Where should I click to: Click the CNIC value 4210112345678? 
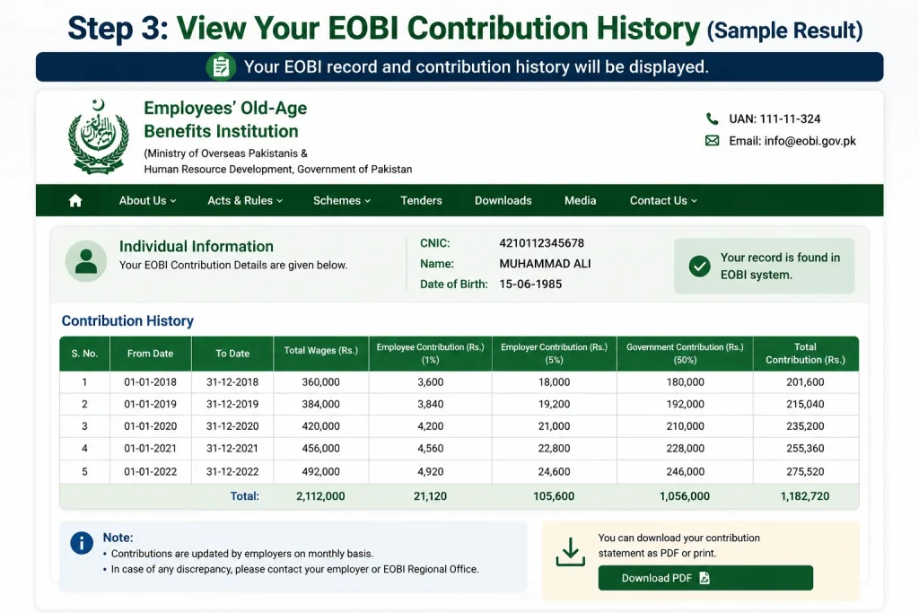[x=541, y=243]
